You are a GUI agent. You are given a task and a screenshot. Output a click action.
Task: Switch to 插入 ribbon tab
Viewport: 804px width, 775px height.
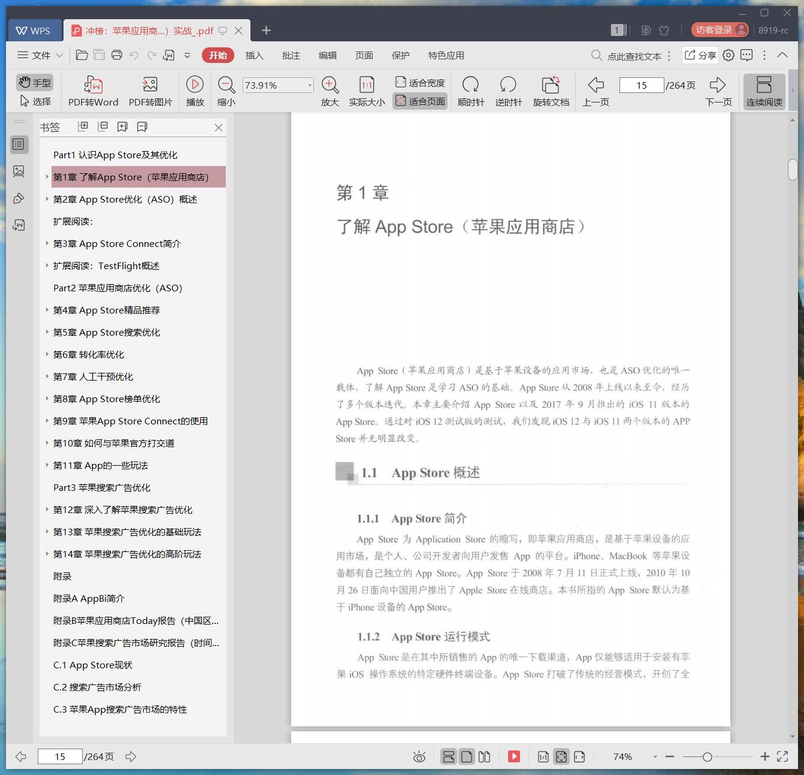(254, 55)
